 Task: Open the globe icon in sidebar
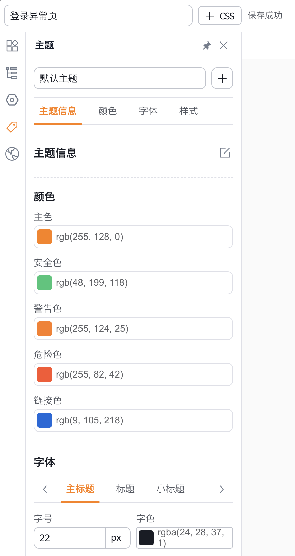pos(12,154)
